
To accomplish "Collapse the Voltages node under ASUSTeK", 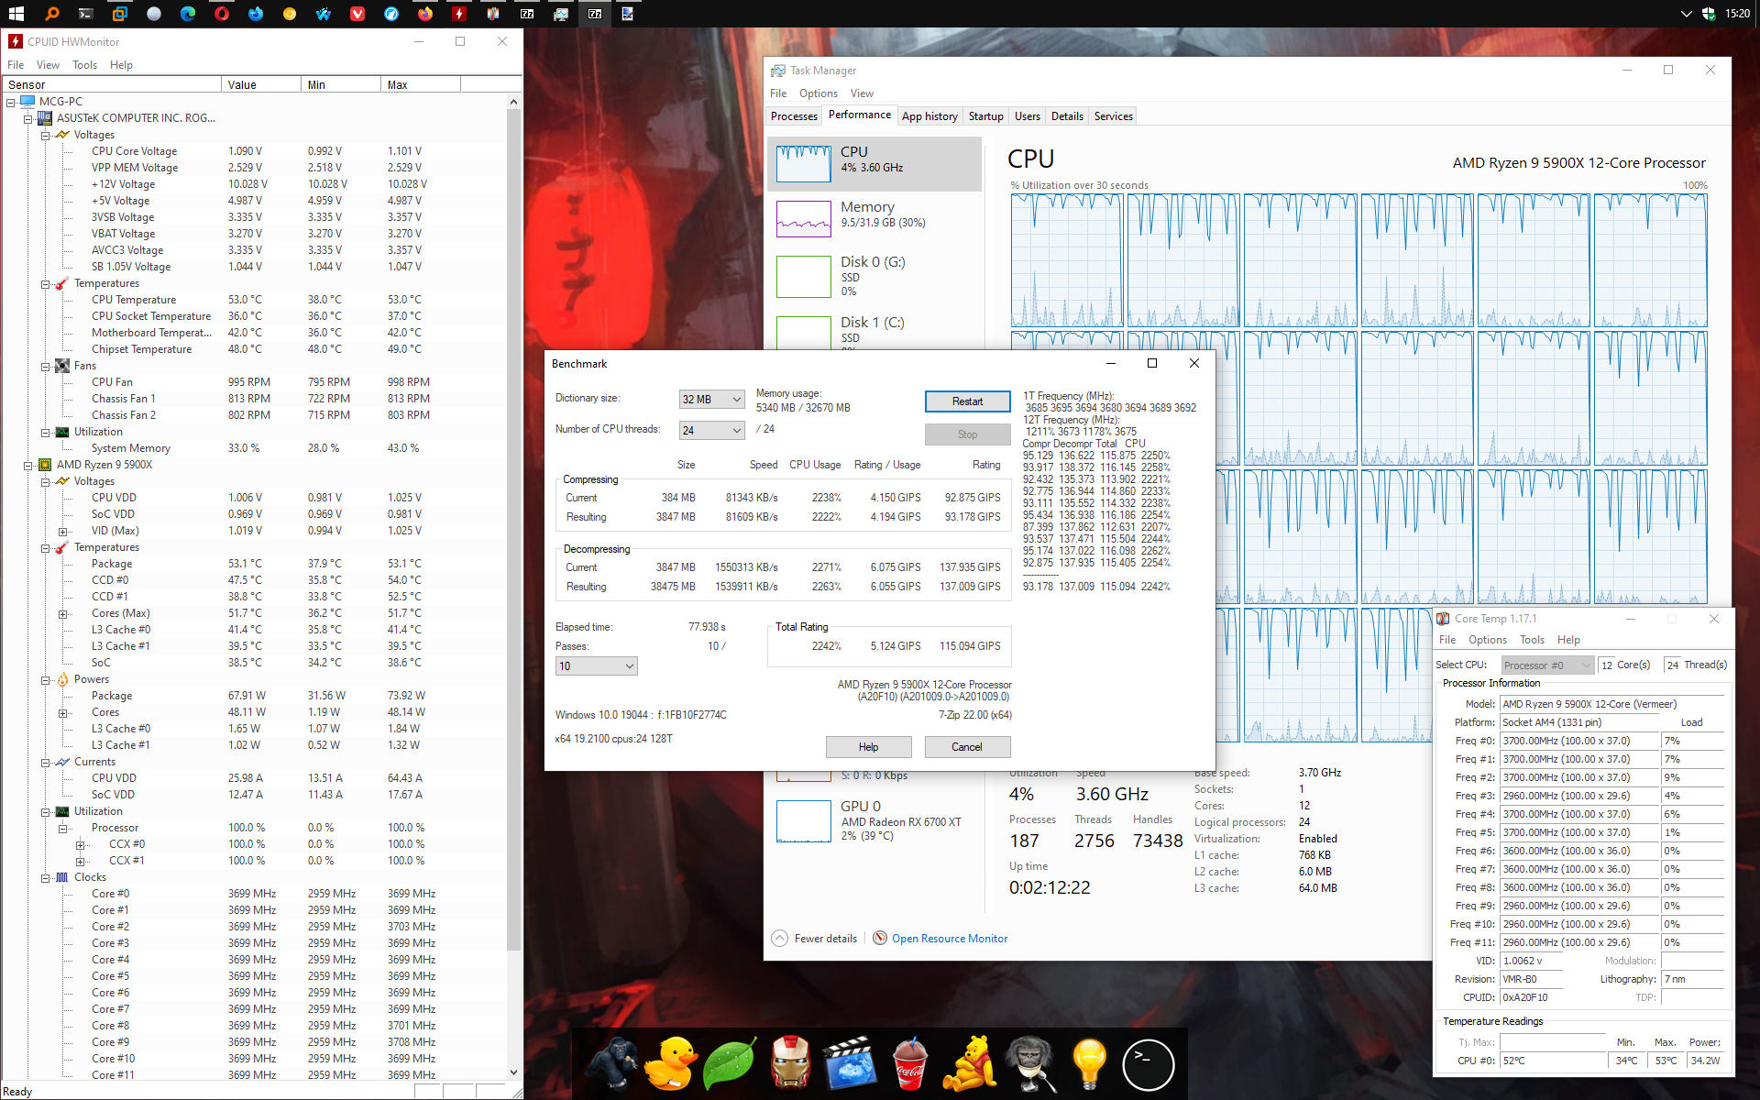I will coord(45,135).
